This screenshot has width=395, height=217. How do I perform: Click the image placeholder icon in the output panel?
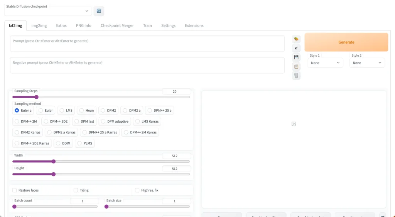click(x=294, y=124)
